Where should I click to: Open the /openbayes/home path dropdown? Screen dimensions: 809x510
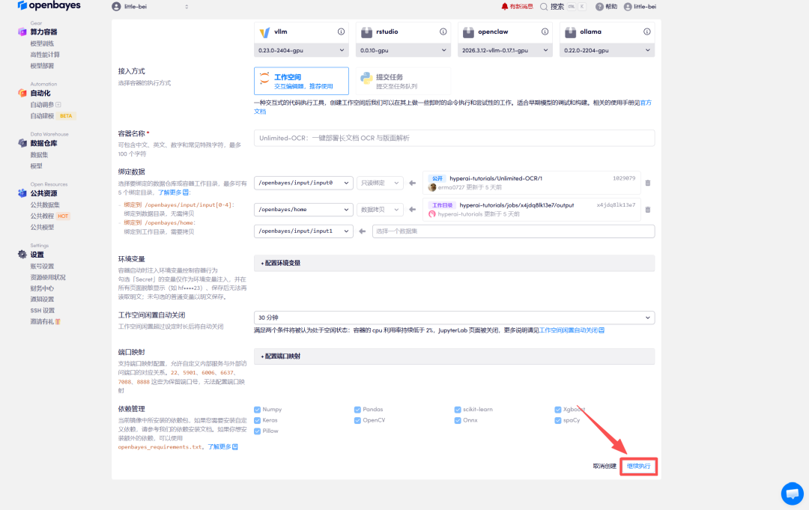click(303, 210)
